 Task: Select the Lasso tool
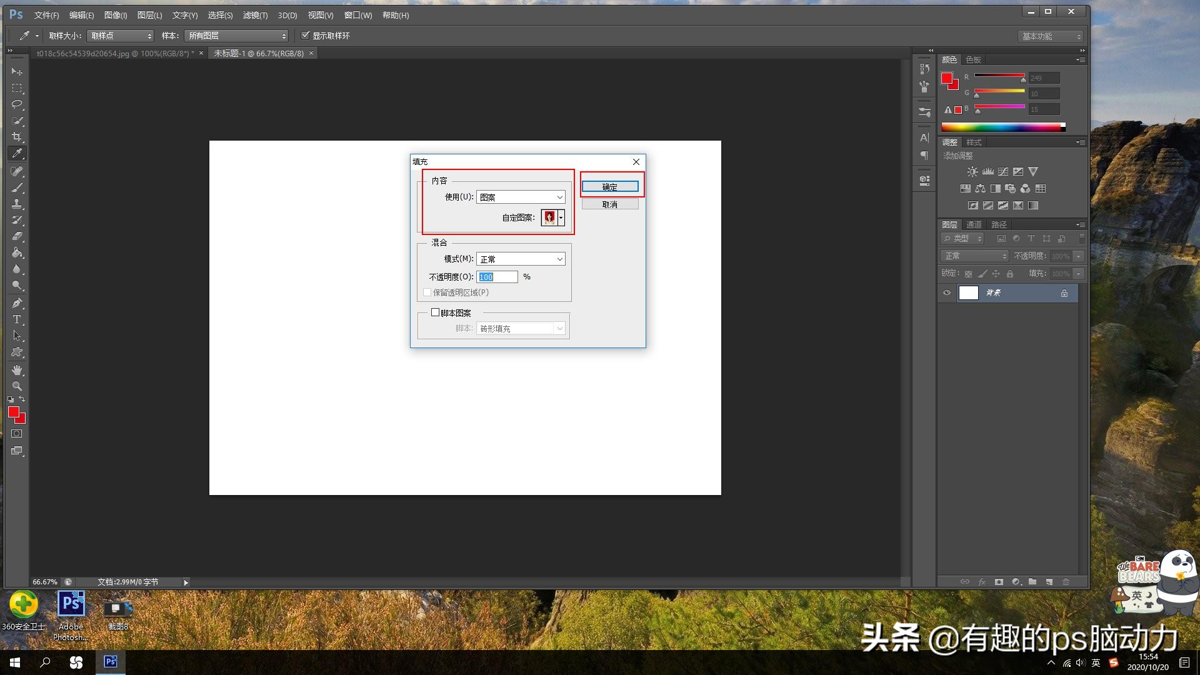(17, 104)
